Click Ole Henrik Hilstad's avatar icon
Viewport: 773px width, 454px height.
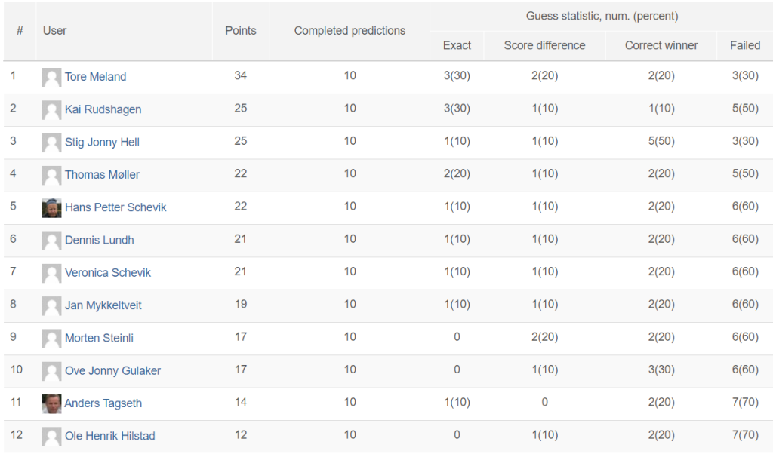[51, 436]
